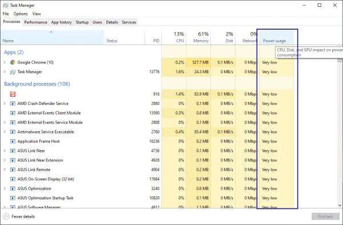Click PID 13776 cell
Image resolution: width=343 pixels, height=225 pixels.
(154, 72)
